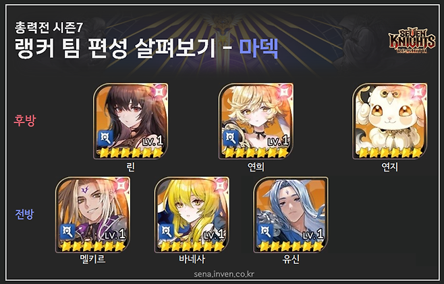
Task: Click pink badge icon on 연지 card
Action: coord(418,92)
